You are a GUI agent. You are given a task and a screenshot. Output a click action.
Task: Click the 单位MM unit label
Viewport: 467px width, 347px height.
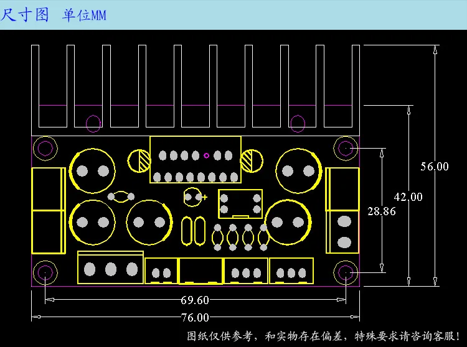point(84,15)
